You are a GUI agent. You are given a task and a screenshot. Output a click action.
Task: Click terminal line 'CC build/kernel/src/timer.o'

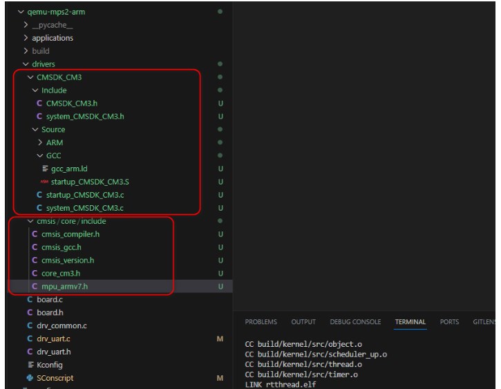[x=301, y=374]
